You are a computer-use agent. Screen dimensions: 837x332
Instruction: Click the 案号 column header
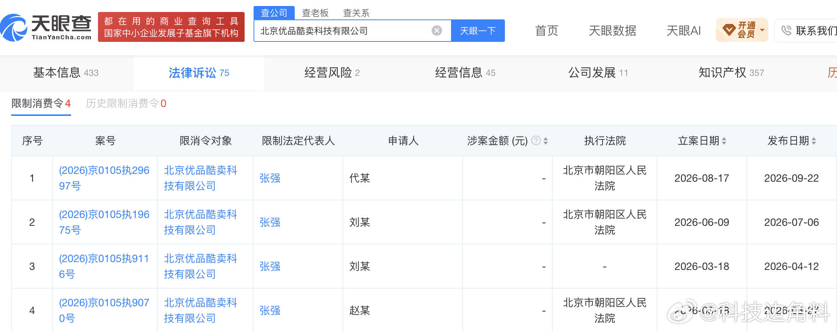(105, 141)
